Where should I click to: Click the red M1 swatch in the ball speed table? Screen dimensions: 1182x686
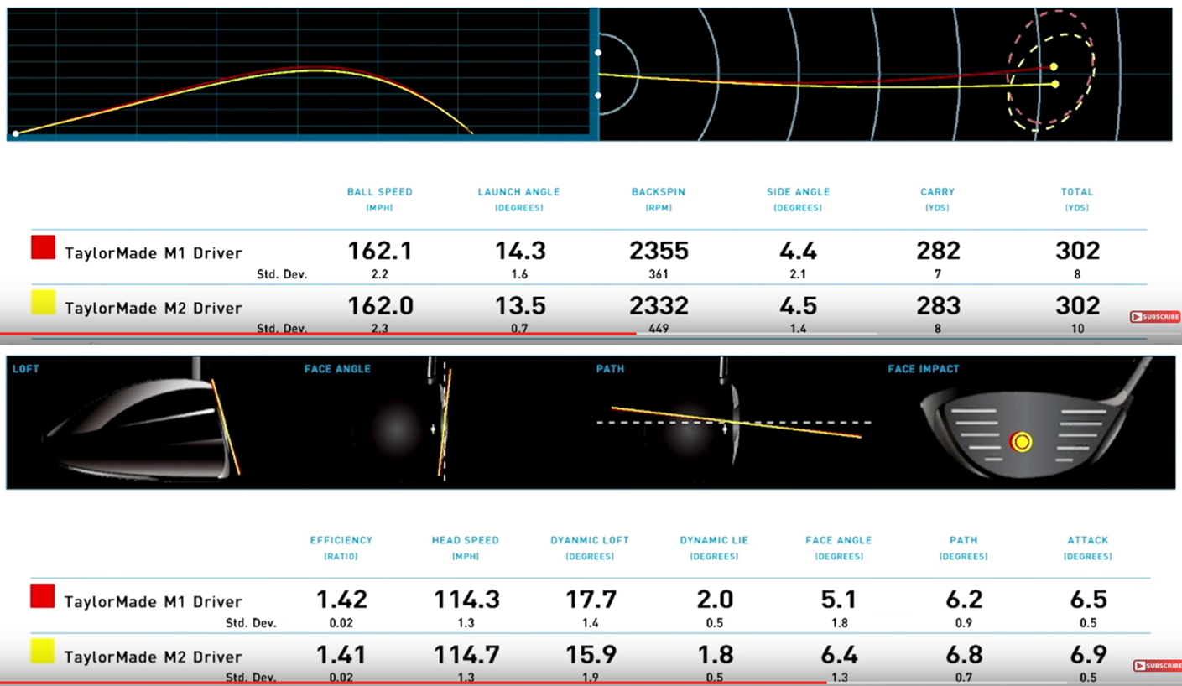[x=43, y=247]
